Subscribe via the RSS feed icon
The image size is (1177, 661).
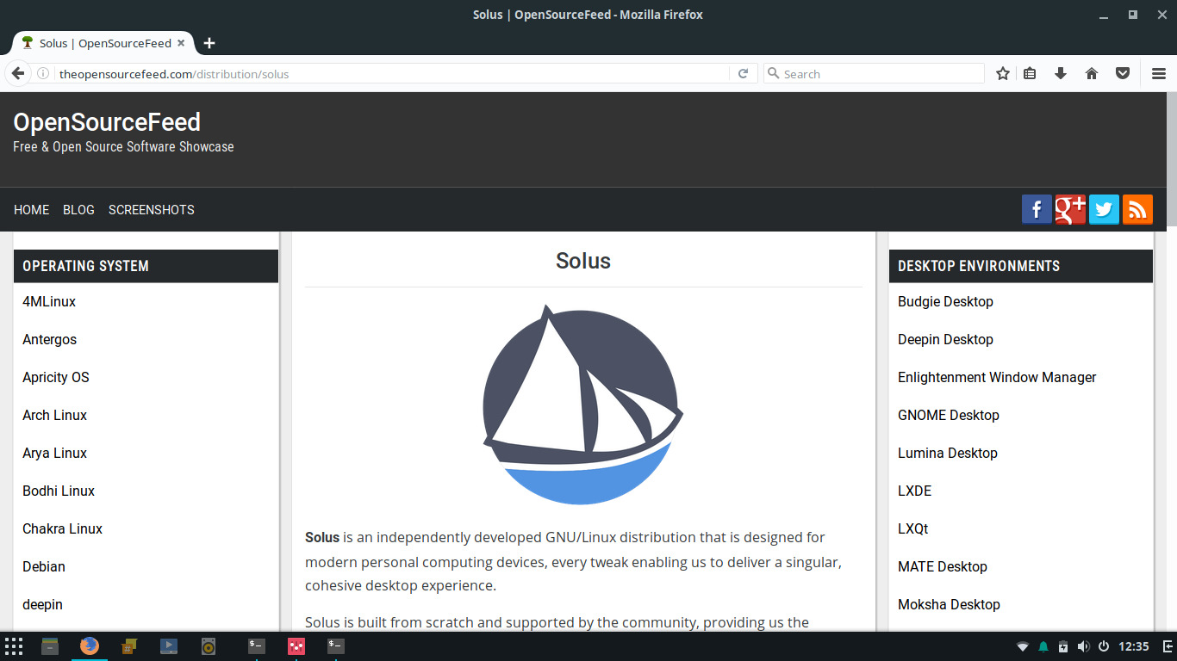coord(1137,208)
